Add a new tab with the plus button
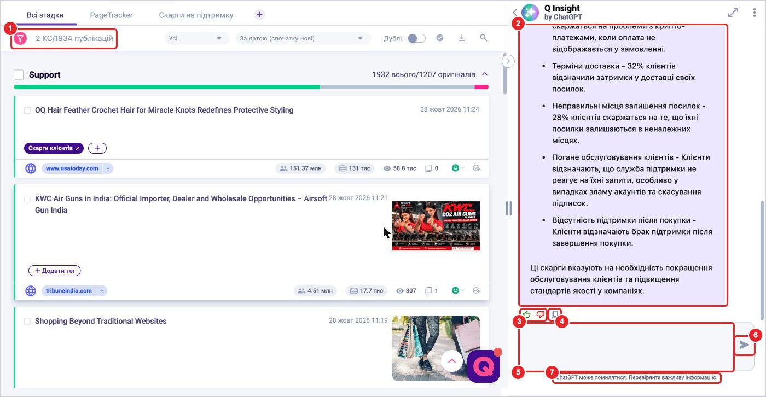This screenshot has width=766, height=397. pyautogui.click(x=259, y=15)
